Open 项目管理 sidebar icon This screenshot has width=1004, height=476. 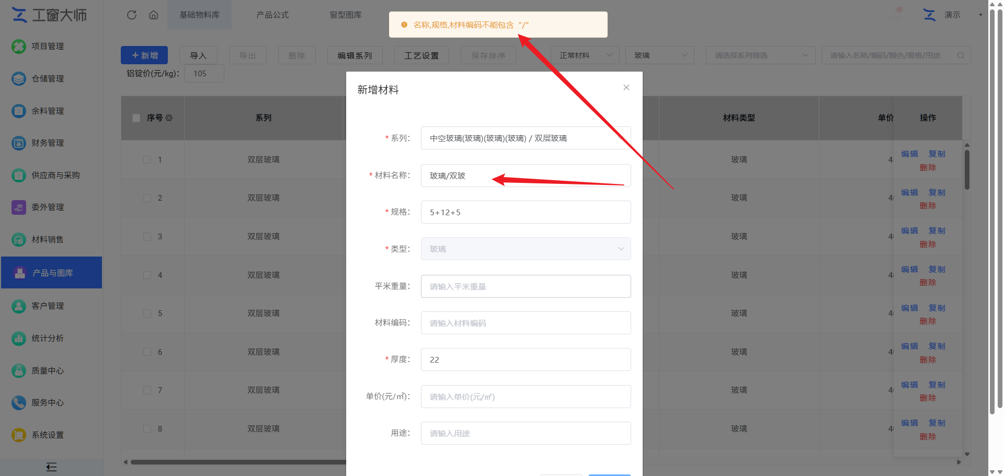(x=19, y=47)
